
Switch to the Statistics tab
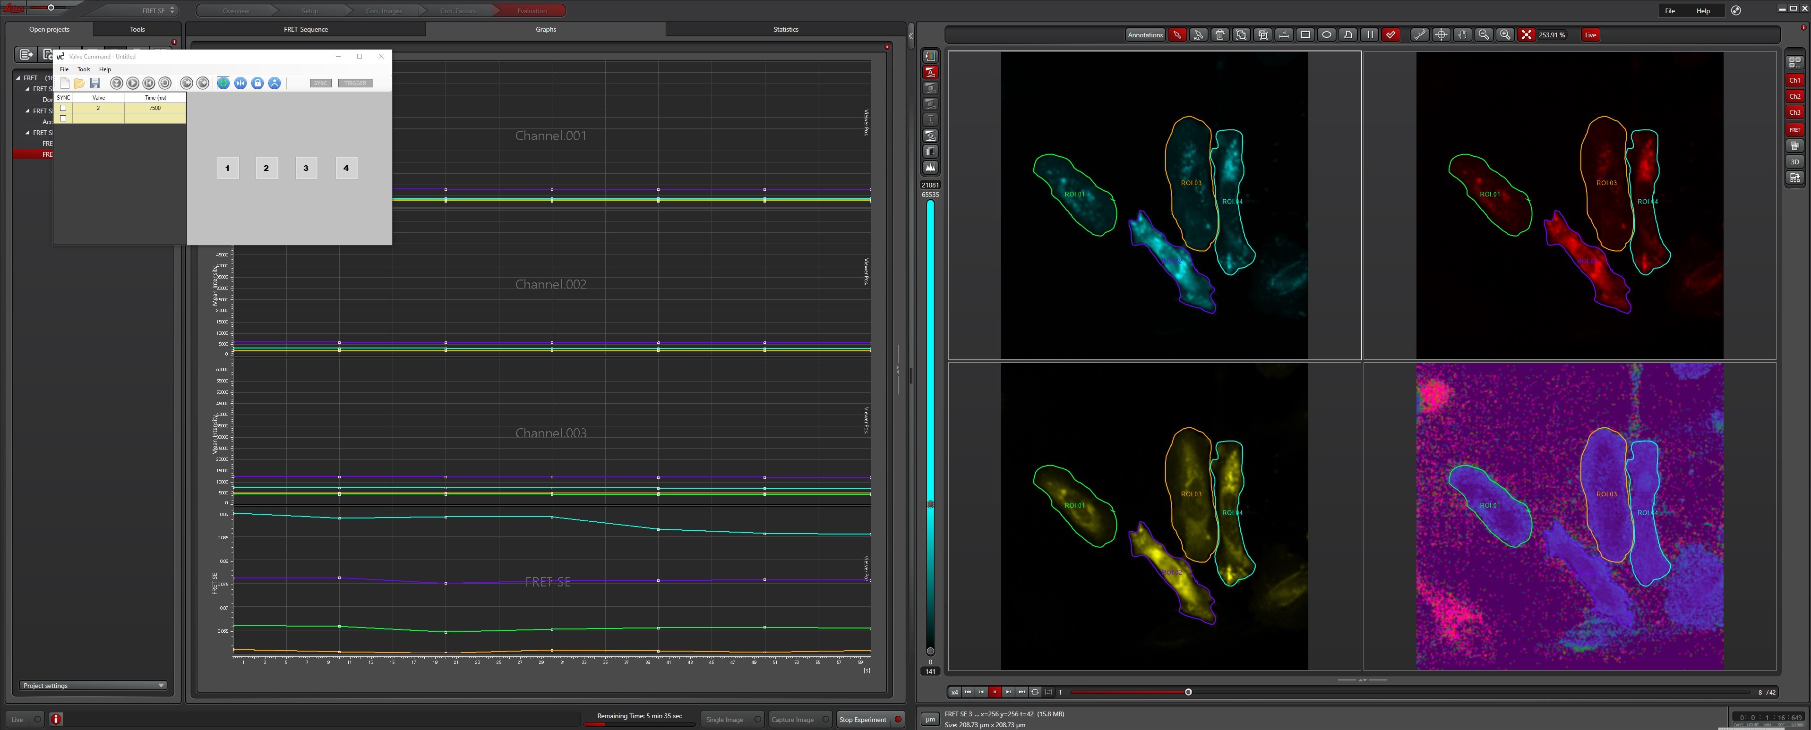click(x=785, y=29)
